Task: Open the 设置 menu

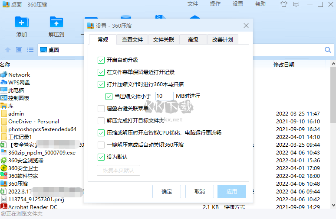Action: 238,4
